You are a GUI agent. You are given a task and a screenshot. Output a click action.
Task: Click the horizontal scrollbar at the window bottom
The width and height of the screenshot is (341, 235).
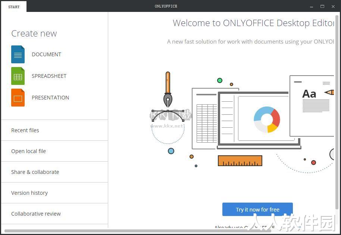click(x=138, y=231)
